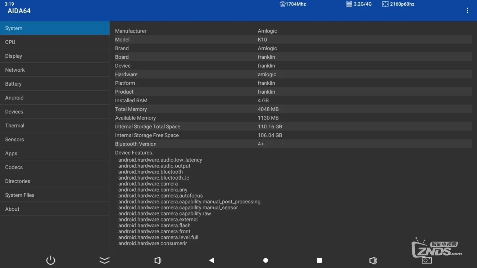Select the Platform row label

pos(125,83)
